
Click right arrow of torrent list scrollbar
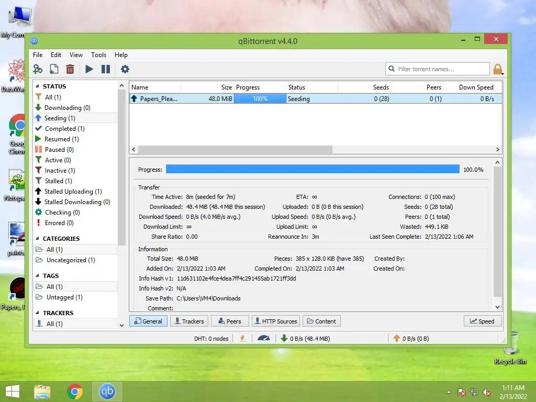497,149
